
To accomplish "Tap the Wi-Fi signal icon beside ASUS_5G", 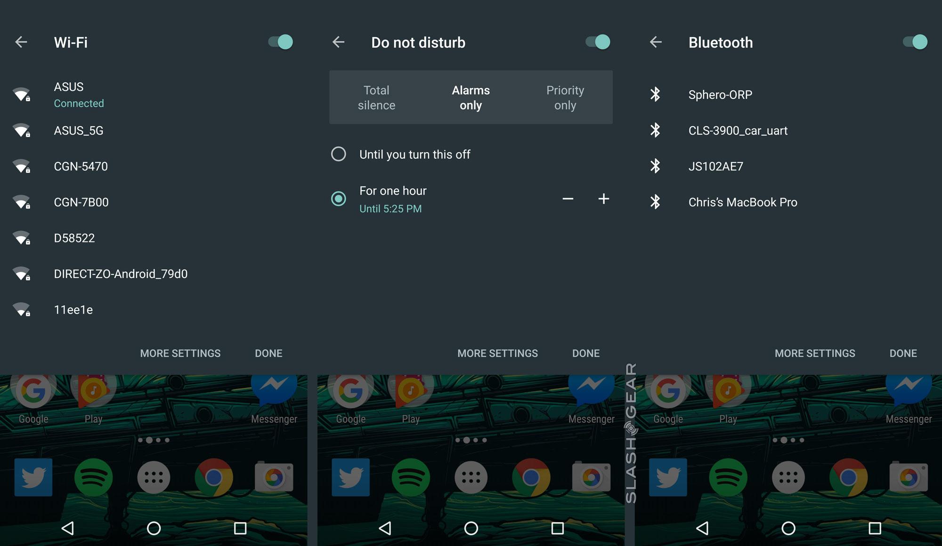I will 22,130.
